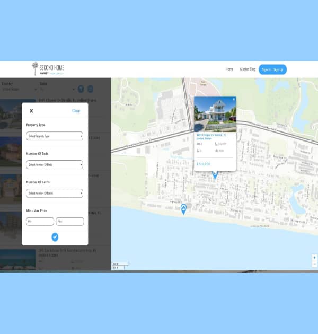Open the Select Number Of Baths dropdown

55,193
